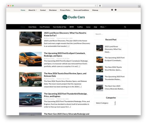This screenshot has height=124, width=147.
Task: Click the Land Rover recent post thumbnail
Action: [100, 48]
